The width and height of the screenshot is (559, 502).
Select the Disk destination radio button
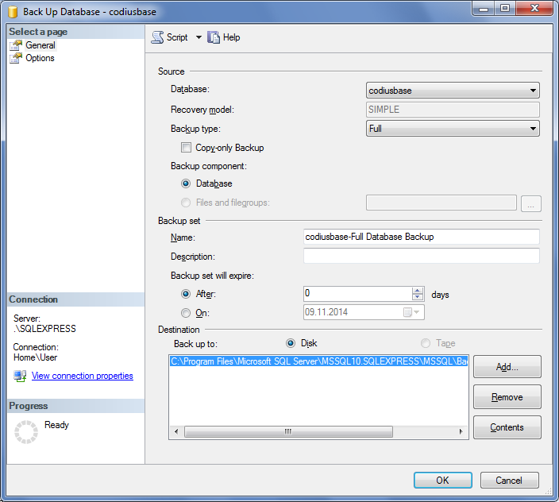click(x=291, y=343)
